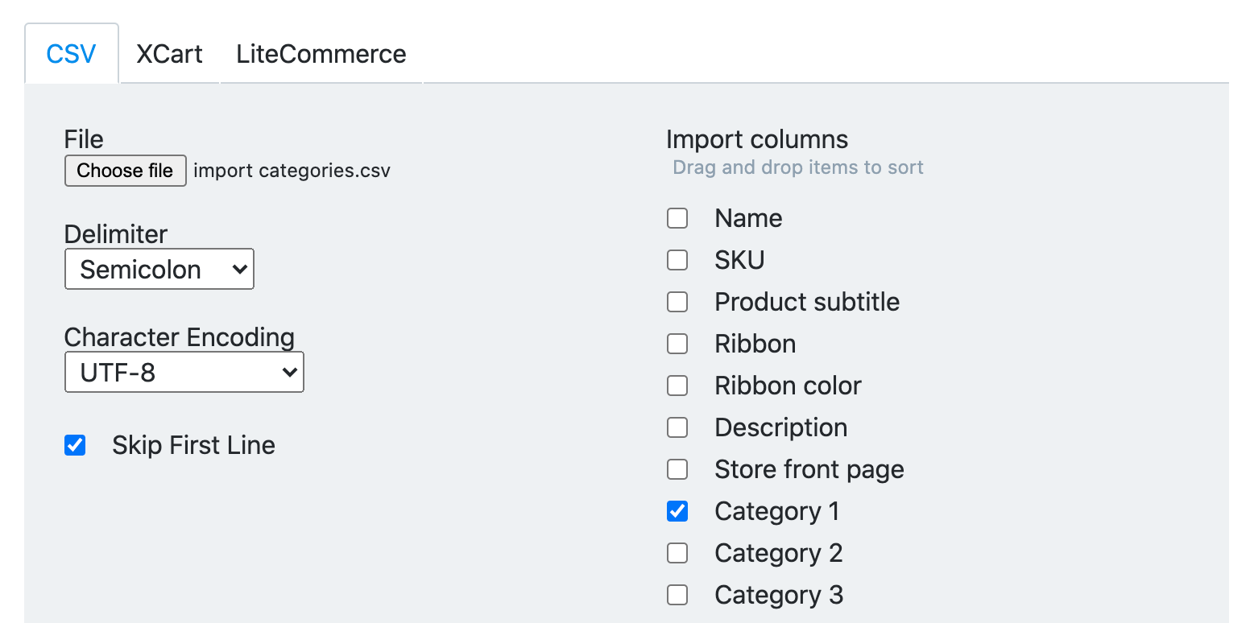Click the import categories.csv file name

point(292,170)
